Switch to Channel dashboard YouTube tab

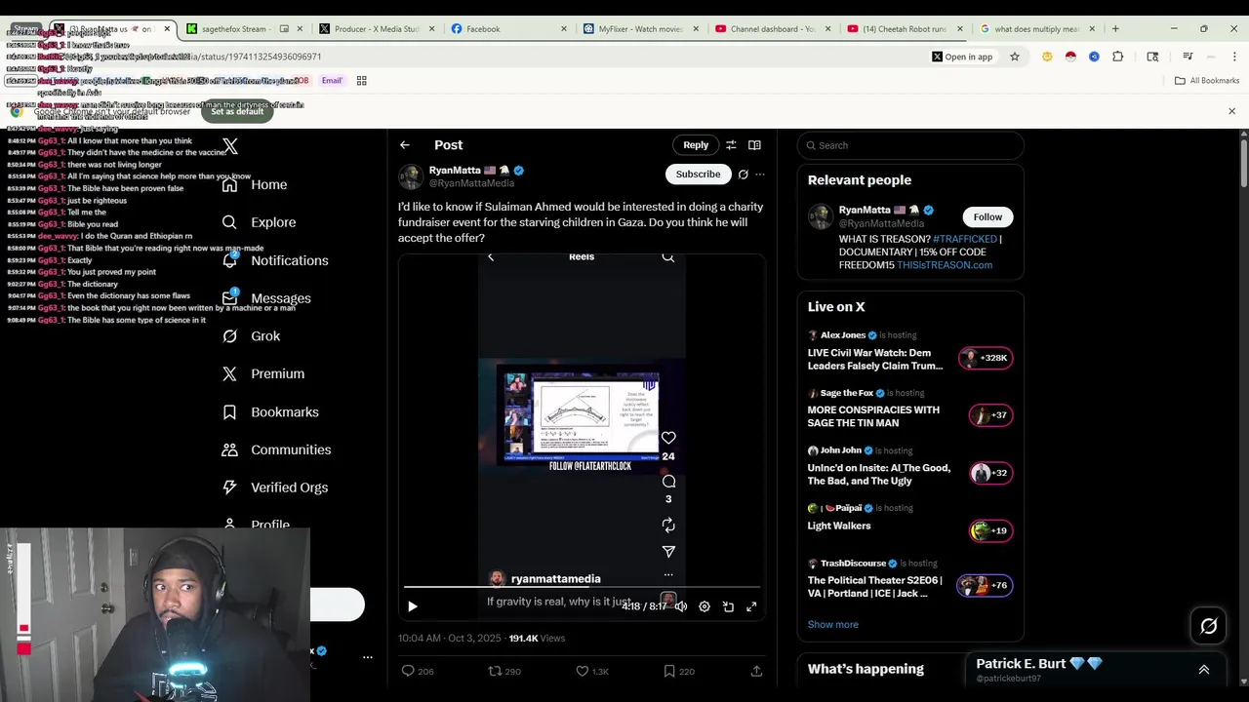tap(773, 29)
